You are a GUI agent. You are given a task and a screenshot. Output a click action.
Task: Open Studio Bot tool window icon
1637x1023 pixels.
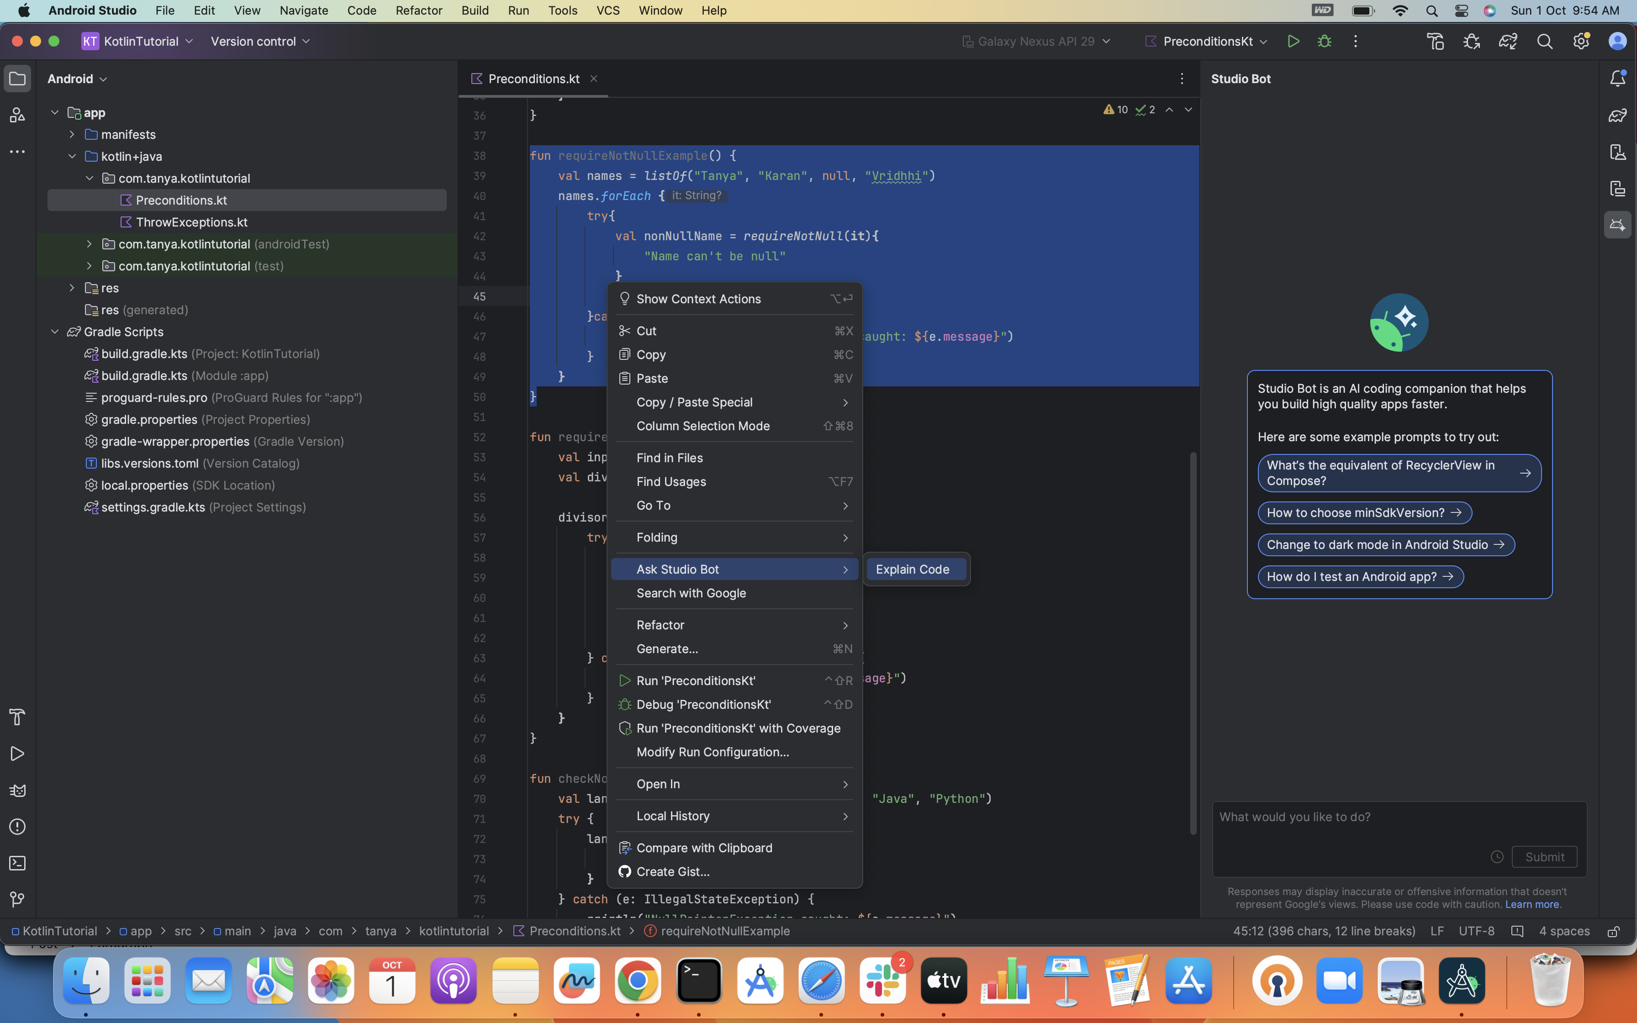[x=1617, y=225]
